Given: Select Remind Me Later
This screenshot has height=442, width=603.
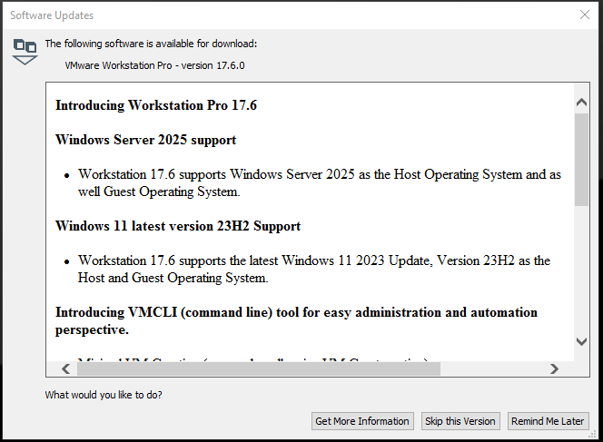Looking at the screenshot, I should click(x=548, y=421).
